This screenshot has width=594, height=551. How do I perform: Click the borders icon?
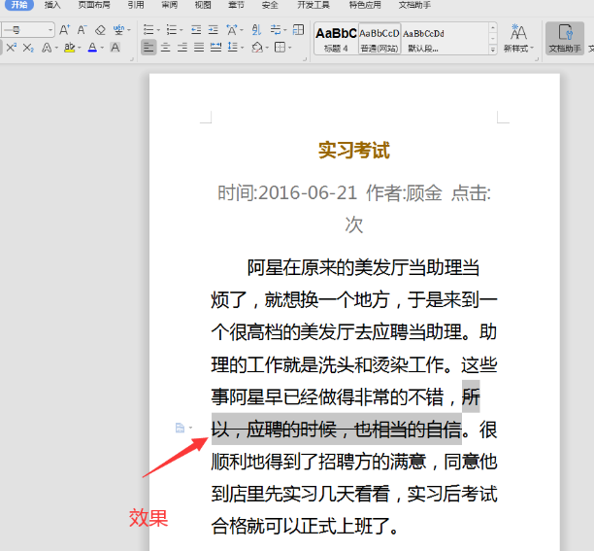(x=280, y=48)
